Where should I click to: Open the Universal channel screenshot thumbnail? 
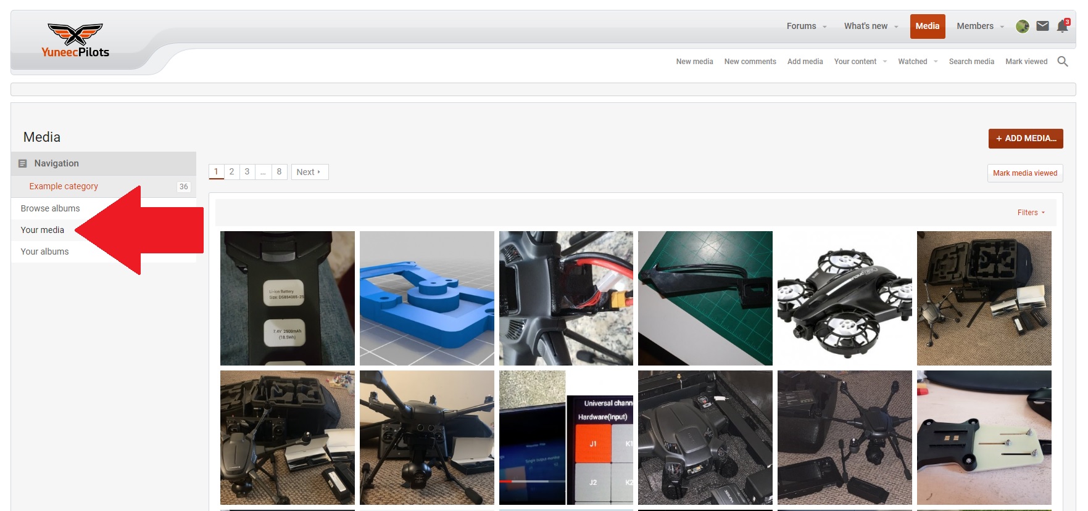tap(566, 438)
